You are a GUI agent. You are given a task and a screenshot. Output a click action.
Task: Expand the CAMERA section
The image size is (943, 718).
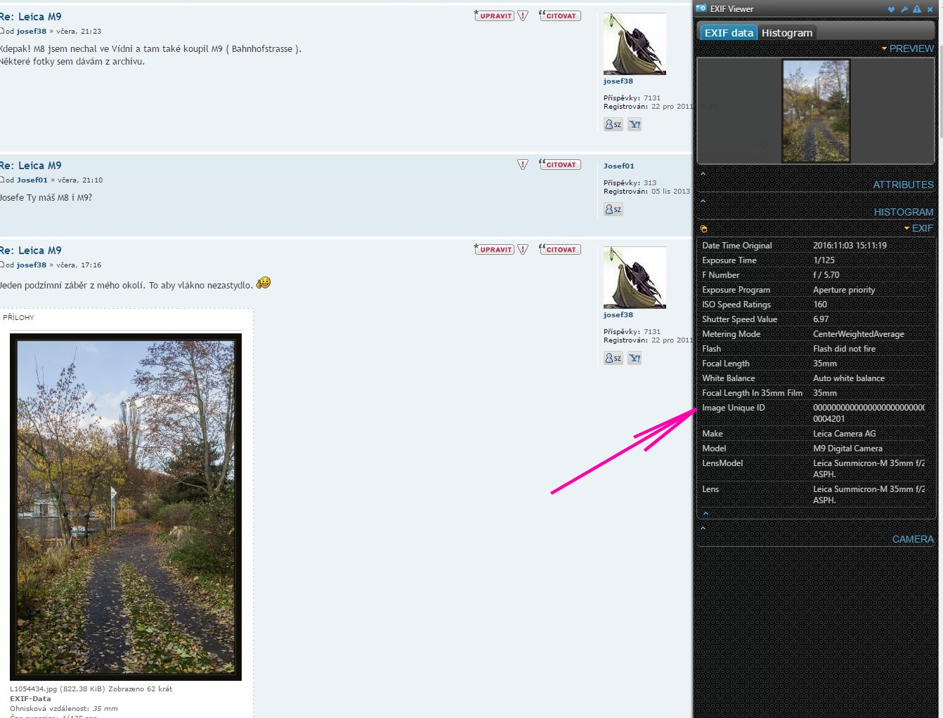coord(912,539)
